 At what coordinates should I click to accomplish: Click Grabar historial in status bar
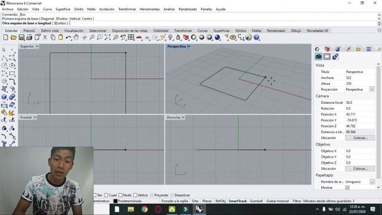[x=278, y=201]
